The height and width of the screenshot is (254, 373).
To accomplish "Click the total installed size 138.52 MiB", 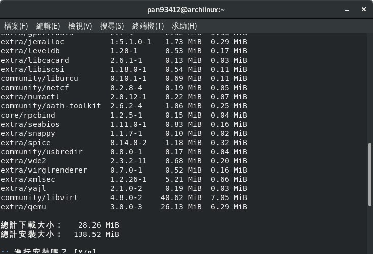I will click(97, 234).
